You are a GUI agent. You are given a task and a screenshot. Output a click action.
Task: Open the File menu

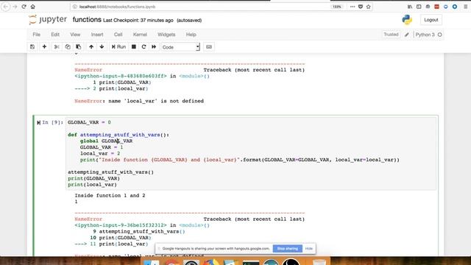[x=37, y=35]
